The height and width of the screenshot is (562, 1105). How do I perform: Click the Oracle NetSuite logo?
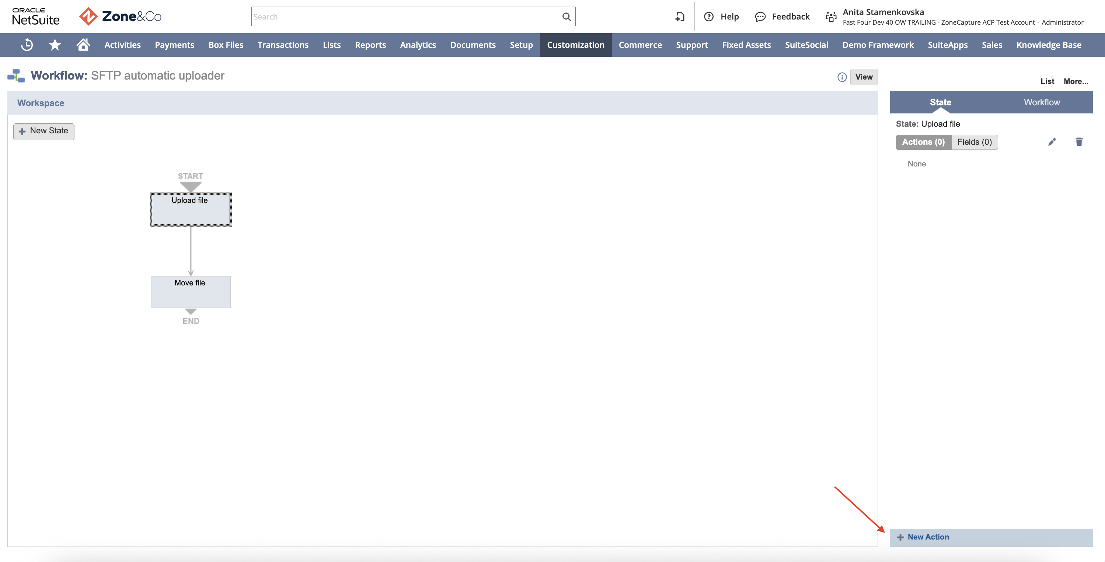[x=36, y=16]
